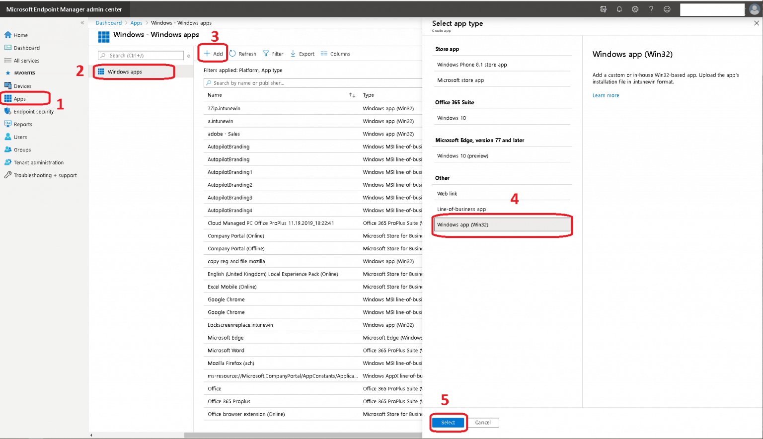This screenshot has height=439, width=763.
Task: Collapse the Windows apps search pane
Action: point(188,56)
